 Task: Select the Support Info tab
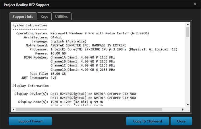[x=23, y=17]
